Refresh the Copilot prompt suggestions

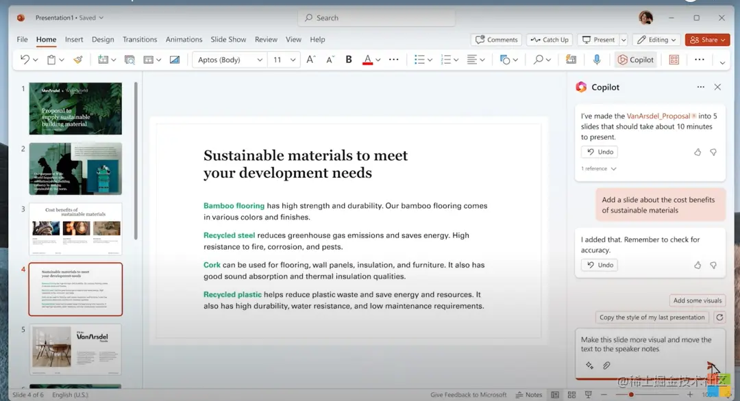[719, 318]
